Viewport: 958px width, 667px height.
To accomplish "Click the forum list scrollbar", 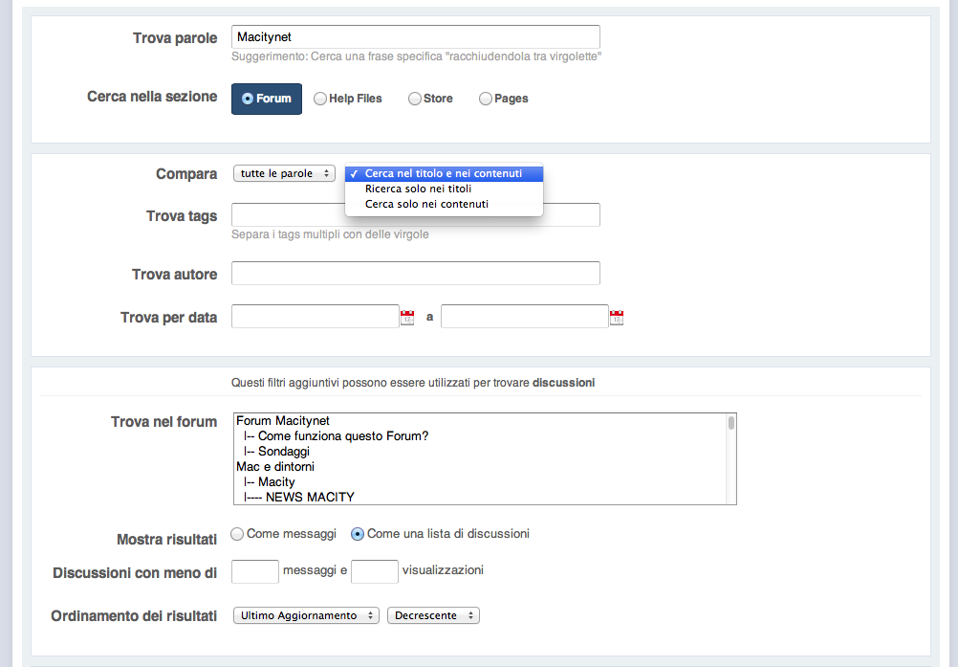I will [x=731, y=459].
